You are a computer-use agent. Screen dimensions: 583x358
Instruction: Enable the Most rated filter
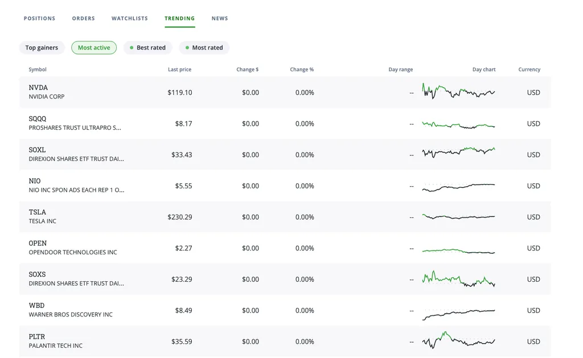(204, 48)
